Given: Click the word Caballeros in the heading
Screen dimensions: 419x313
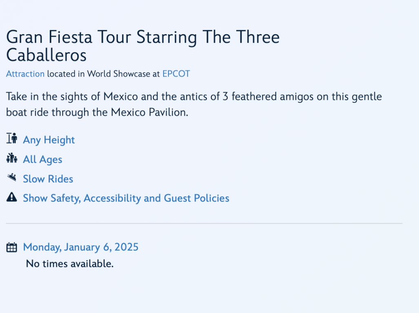Looking at the screenshot, I should (x=46, y=55).
